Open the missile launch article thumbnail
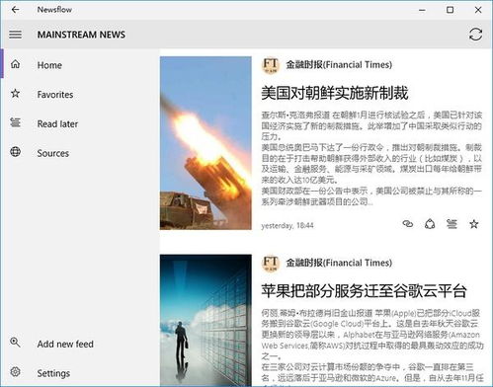This screenshot has width=493, height=387. point(205,143)
